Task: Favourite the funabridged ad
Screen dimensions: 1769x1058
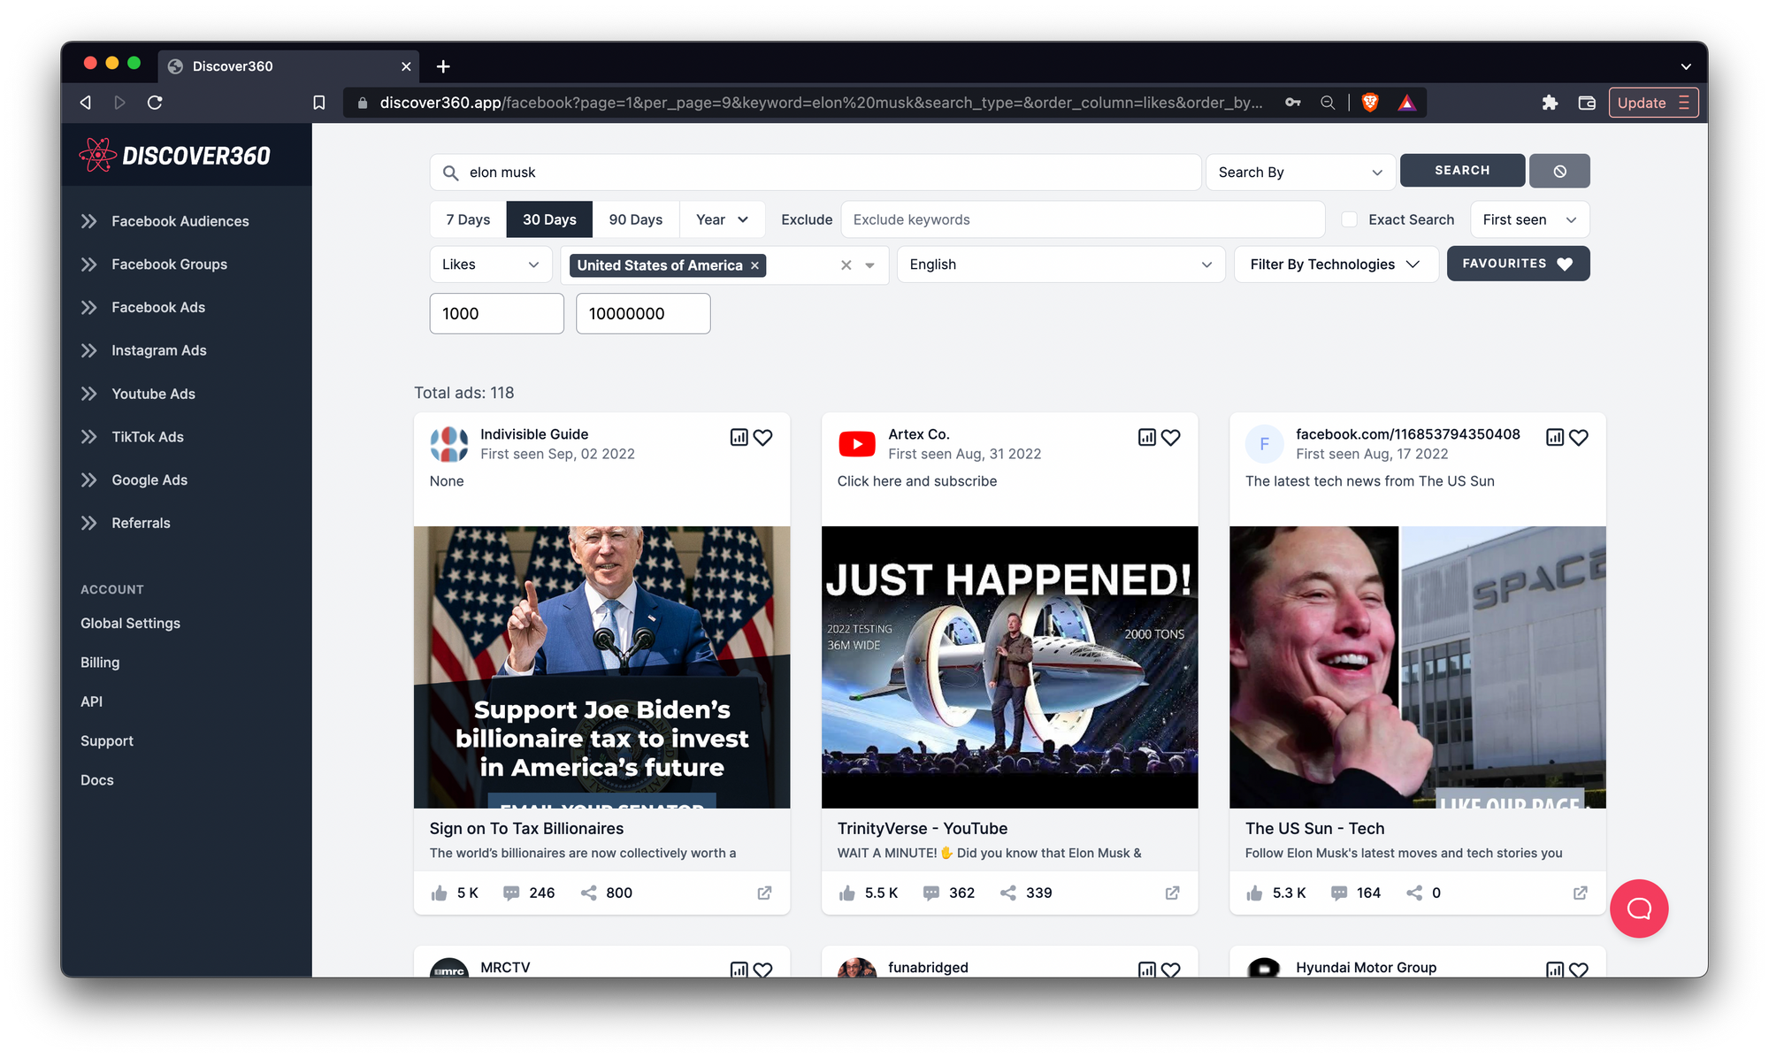Action: (1170, 970)
